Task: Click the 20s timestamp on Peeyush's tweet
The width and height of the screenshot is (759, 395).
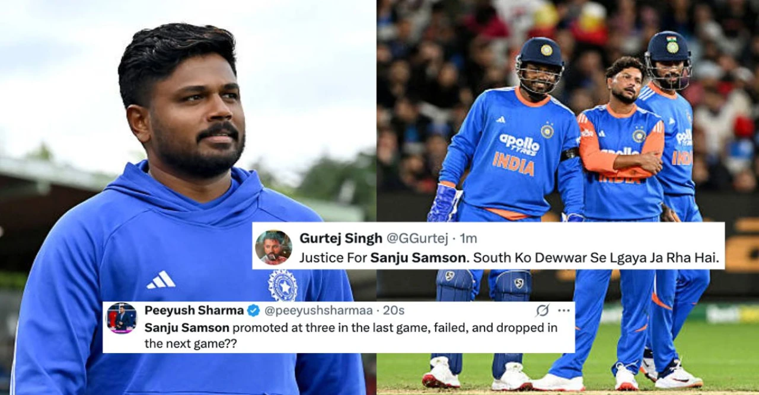Action: pos(394,310)
